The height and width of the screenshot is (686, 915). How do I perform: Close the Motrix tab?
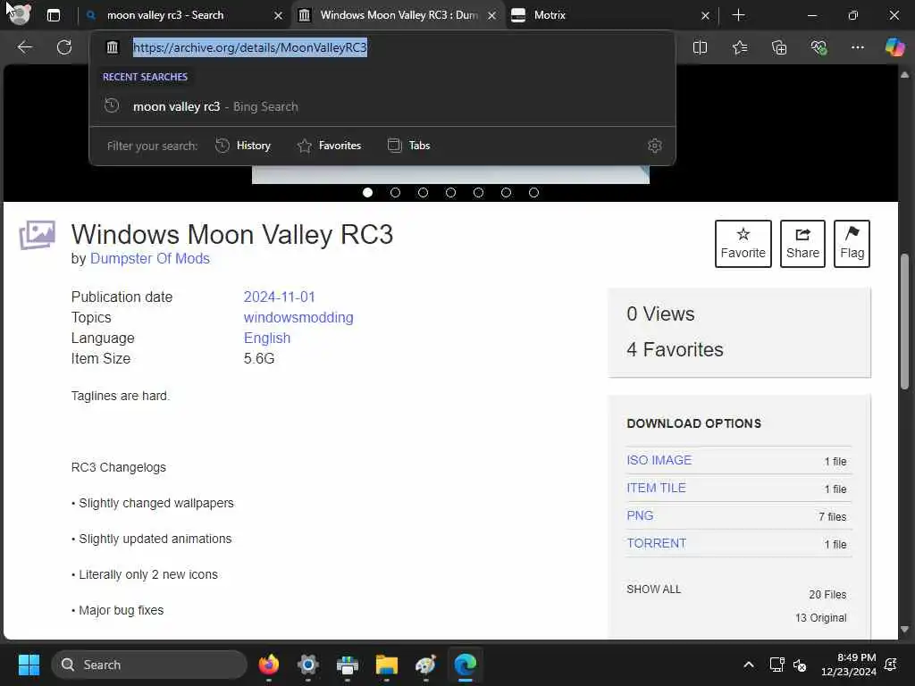pos(705,16)
